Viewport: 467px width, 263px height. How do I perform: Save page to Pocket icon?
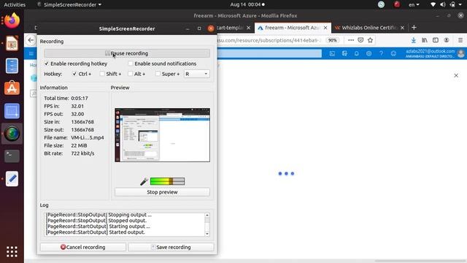[360, 40]
